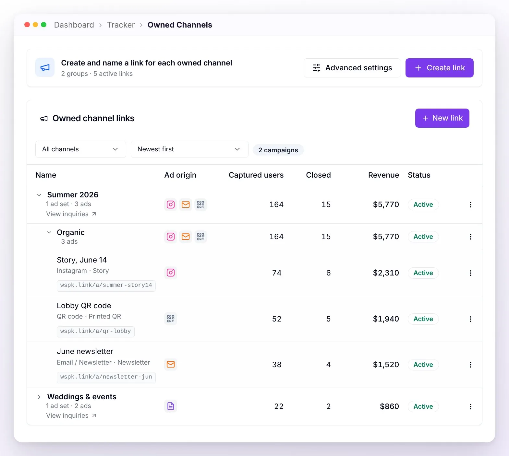Click Instagram icon for Story, June 14
The image size is (509, 456).
[x=171, y=273]
